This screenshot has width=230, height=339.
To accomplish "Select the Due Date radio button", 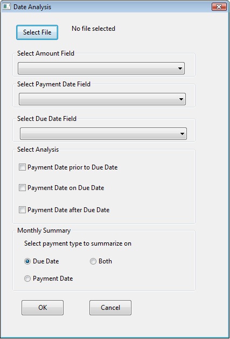I will [27, 261].
